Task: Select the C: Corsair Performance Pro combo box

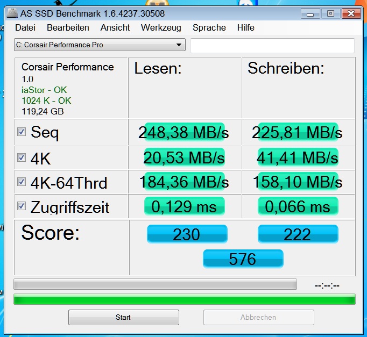Action: [x=100, y=45]
